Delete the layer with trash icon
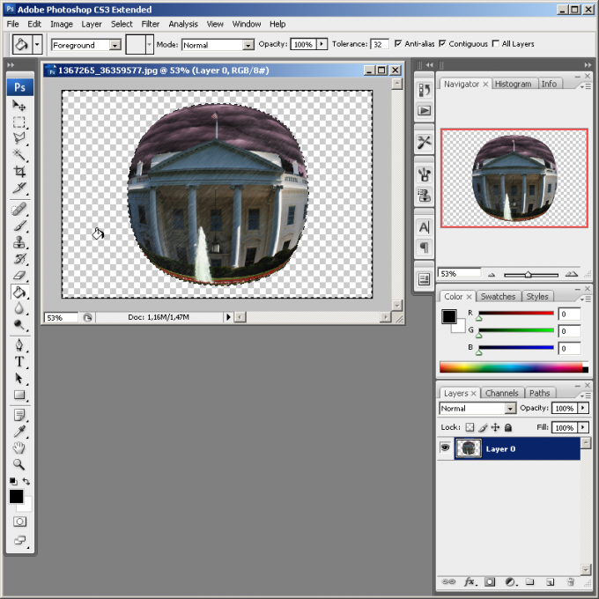This screenshot has height=599, width=599. 570,581
